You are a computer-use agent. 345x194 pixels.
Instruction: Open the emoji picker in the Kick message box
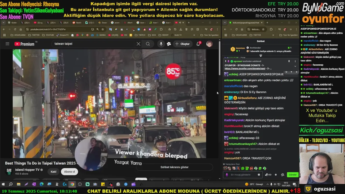coord(259,175)
